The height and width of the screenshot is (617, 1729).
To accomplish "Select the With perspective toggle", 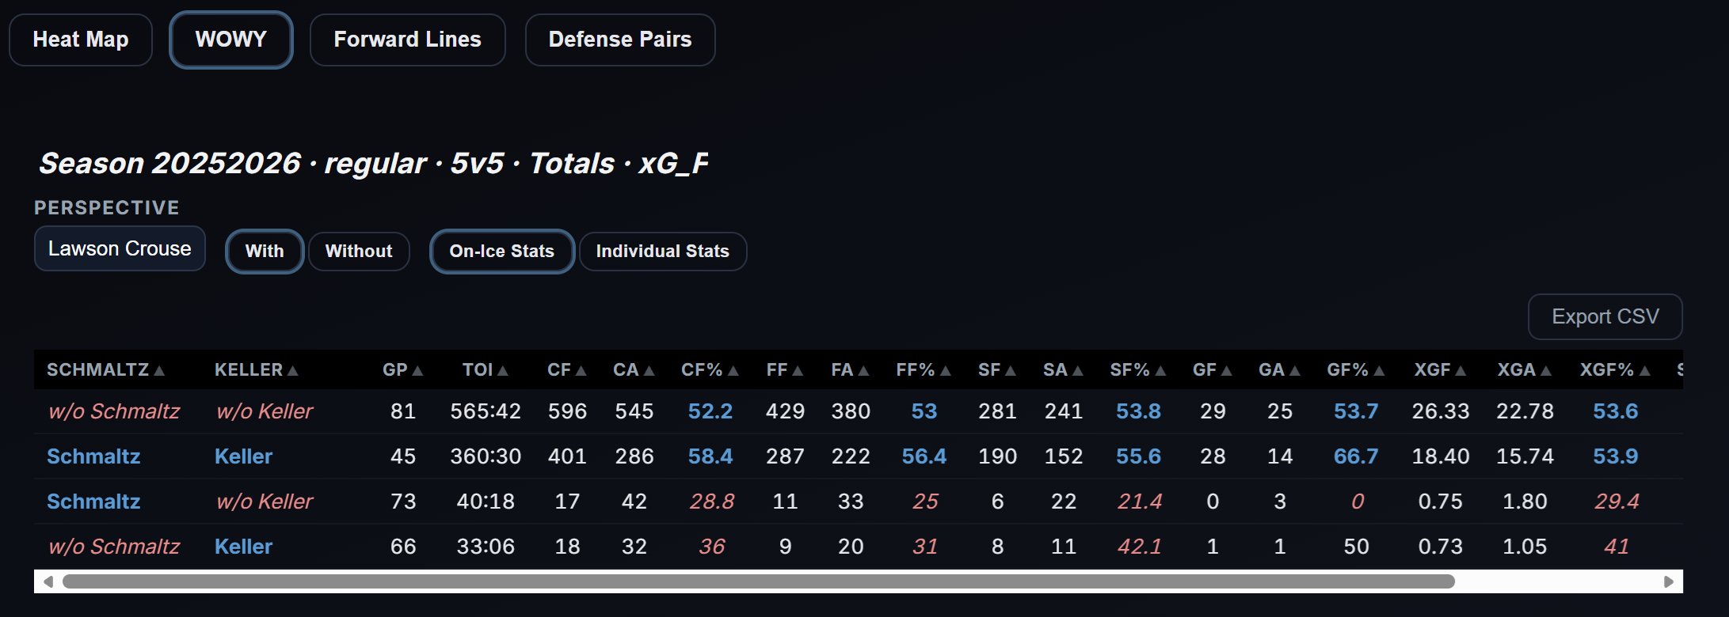I will point(265,252).
